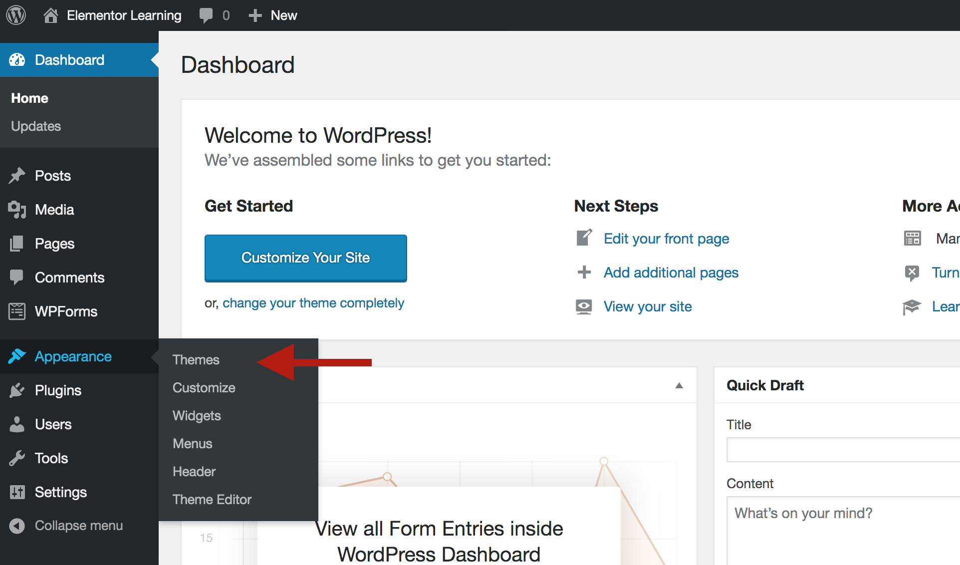Viewport: 960px width, 565px height.
Task: Go to Updates under Dashboard
Action: point(36,126)
